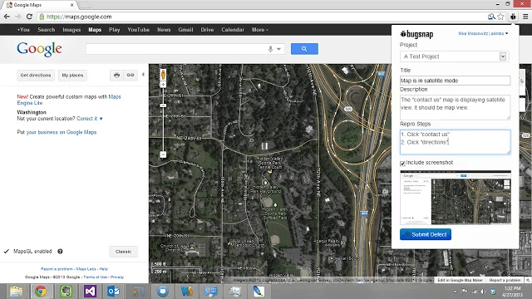
Task: Open Drive in the Google bar
Action: (207, 30)
